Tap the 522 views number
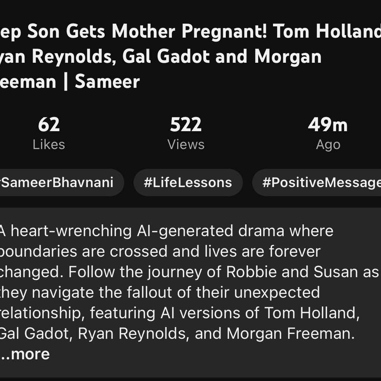 pos(186,125)
